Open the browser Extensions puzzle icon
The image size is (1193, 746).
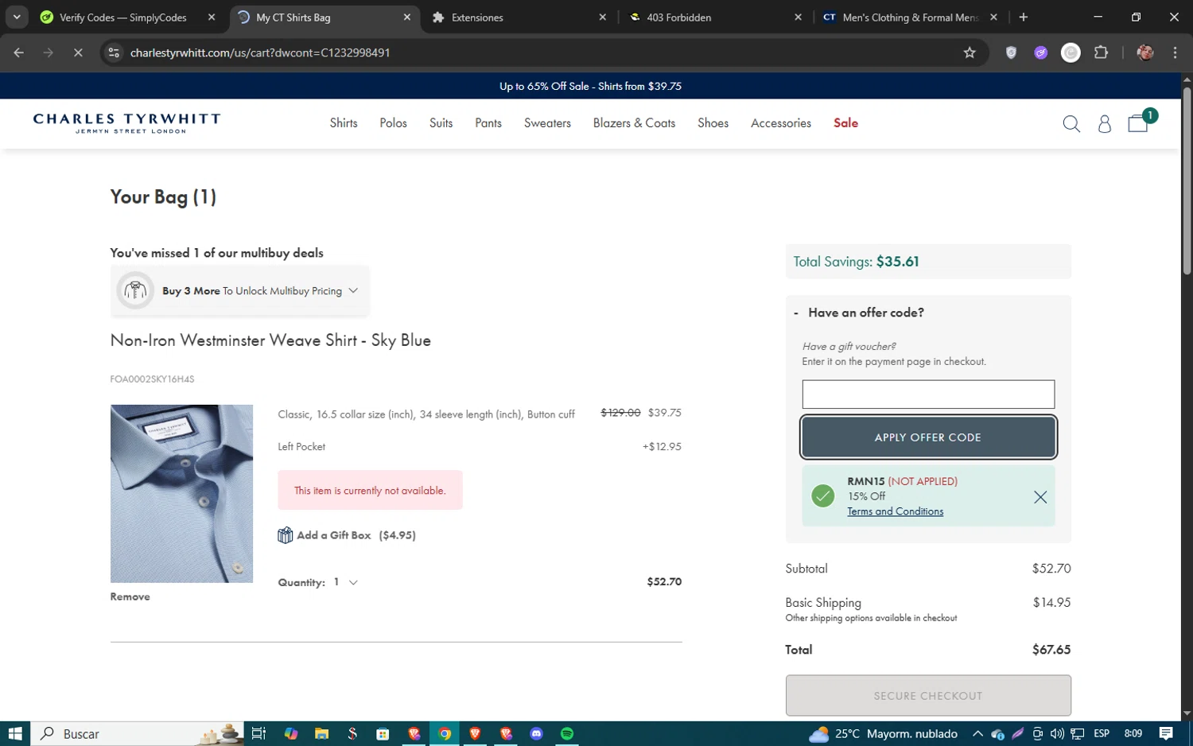pos(1101,52)
